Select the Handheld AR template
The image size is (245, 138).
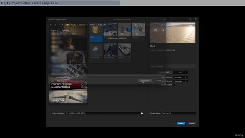96,53
